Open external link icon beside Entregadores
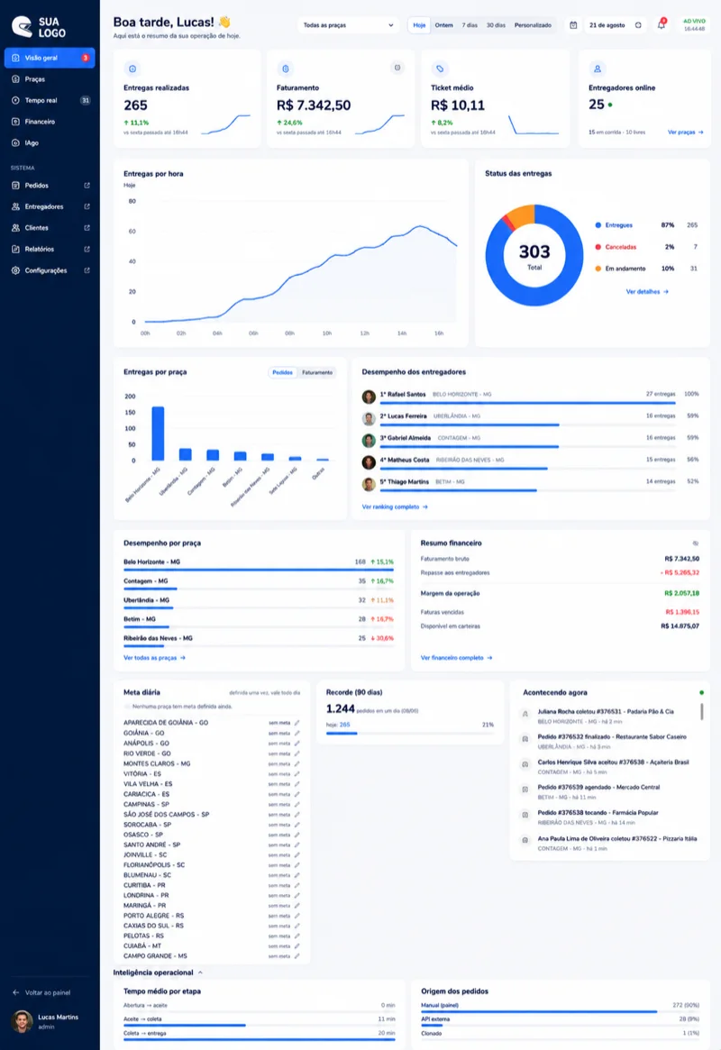Screen dimensions: 721x1050 (x=87, y=207)
